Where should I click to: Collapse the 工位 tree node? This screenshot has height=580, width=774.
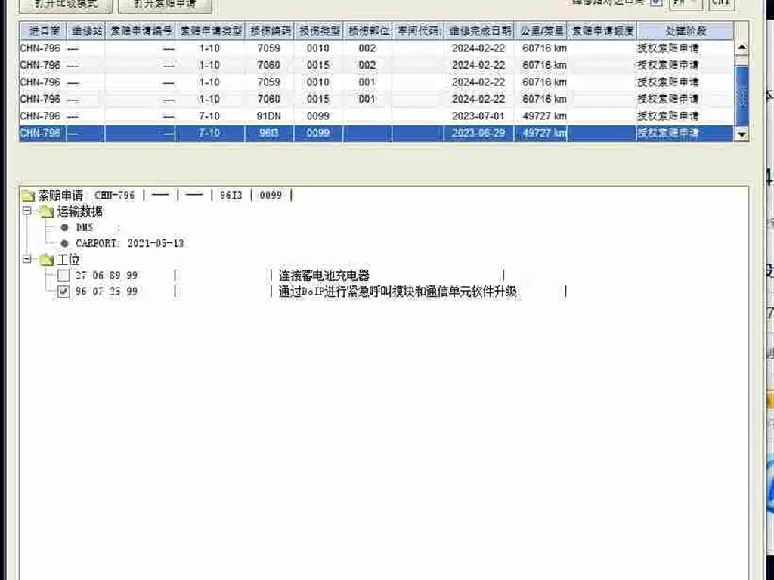point(27,258)
